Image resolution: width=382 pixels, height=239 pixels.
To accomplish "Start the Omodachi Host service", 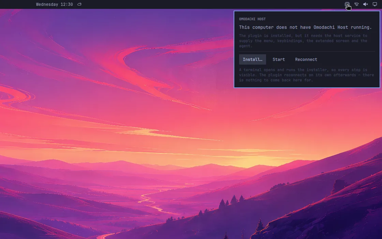I will (x=279, y=59).
